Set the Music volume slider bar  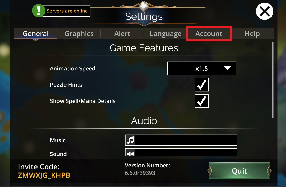click(181, 140)
